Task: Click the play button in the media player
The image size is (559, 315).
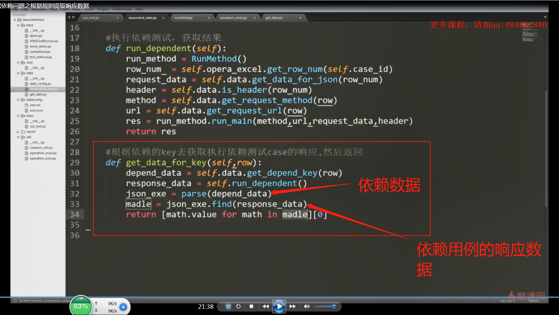Action: [x=279, y=306]
